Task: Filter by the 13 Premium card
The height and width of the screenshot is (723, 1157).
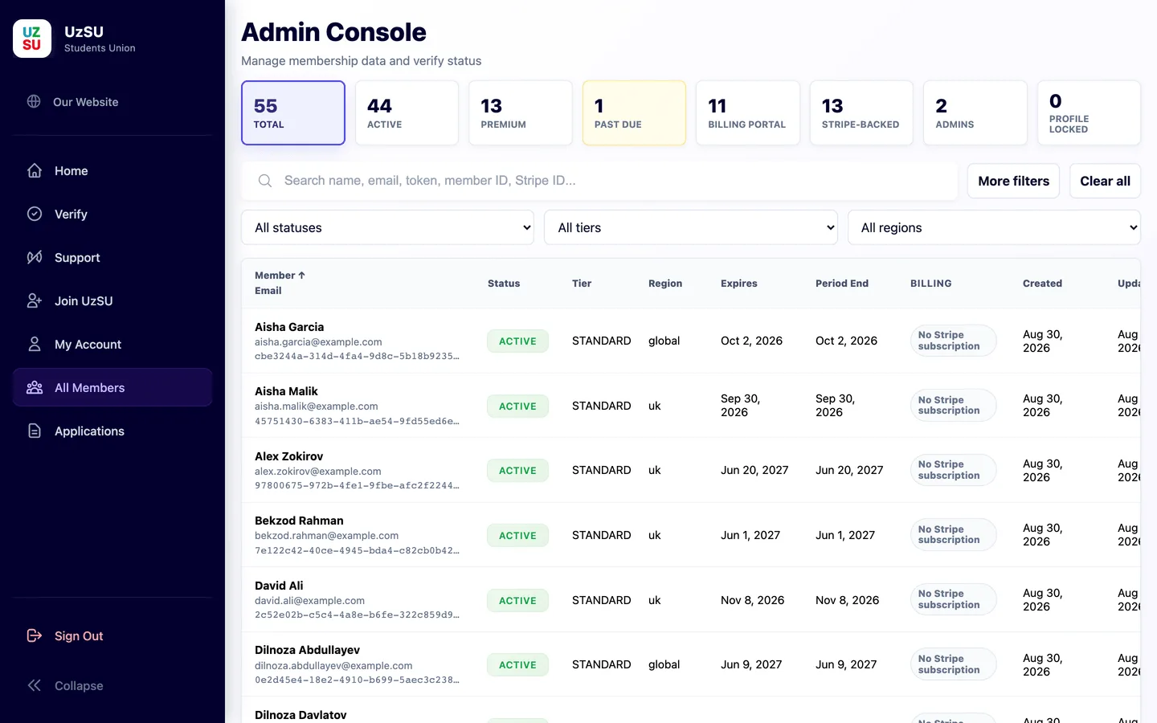Action: (521, 112)
